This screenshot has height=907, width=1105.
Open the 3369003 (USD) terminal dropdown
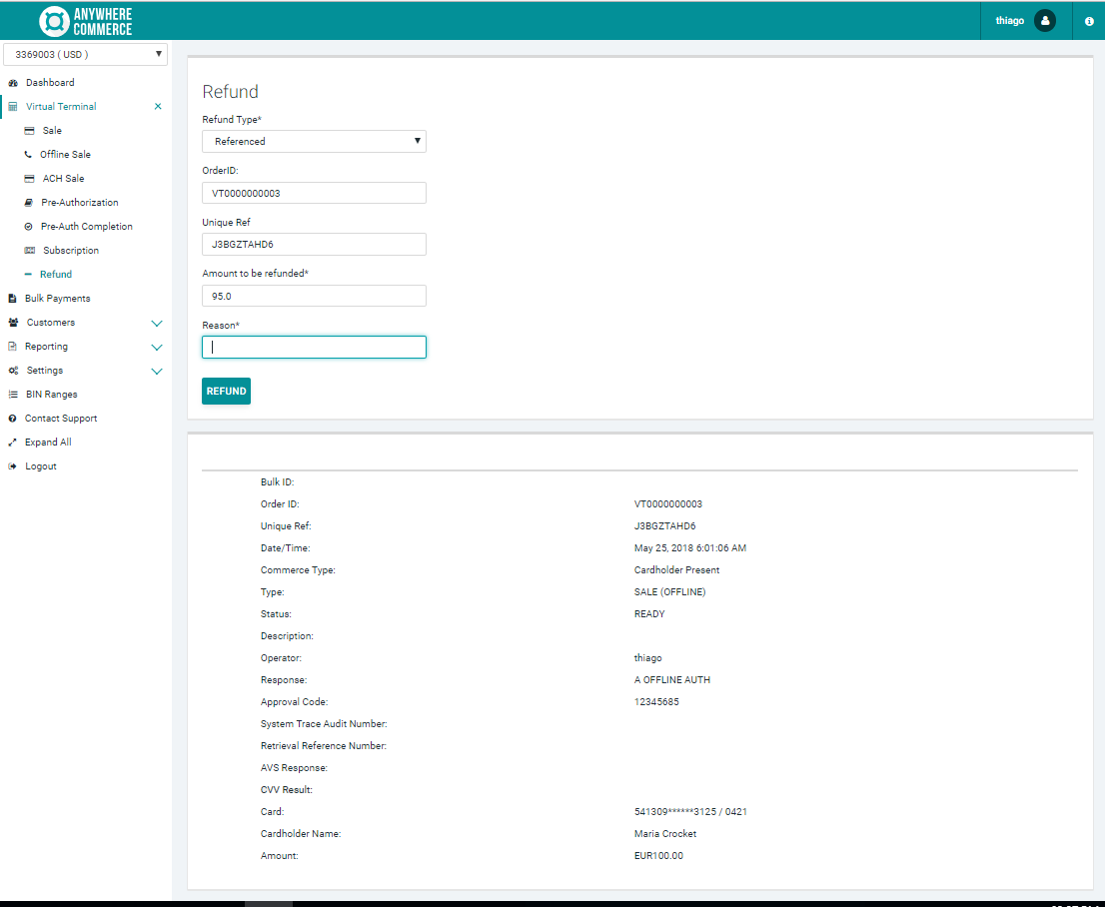85,54
